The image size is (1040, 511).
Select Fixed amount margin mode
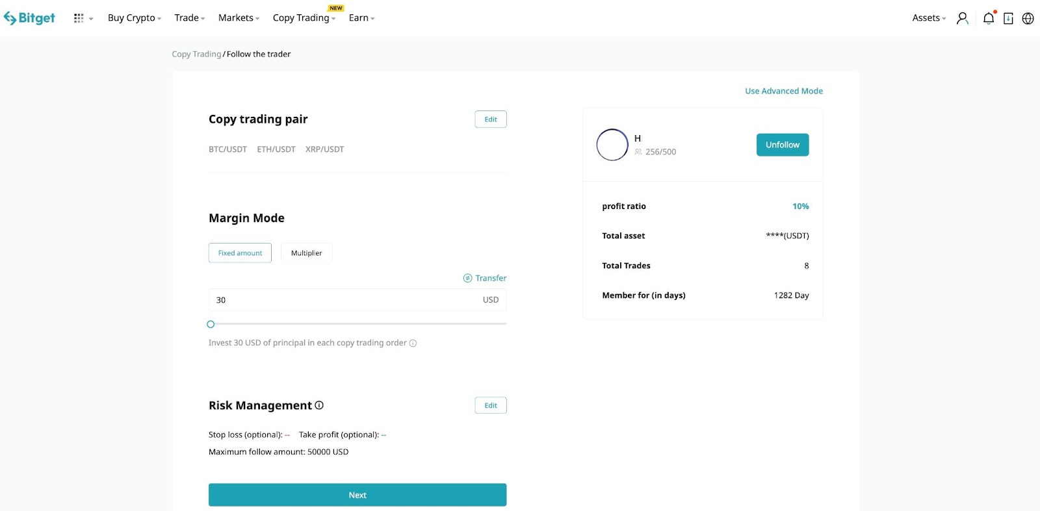tap(240, 253)
